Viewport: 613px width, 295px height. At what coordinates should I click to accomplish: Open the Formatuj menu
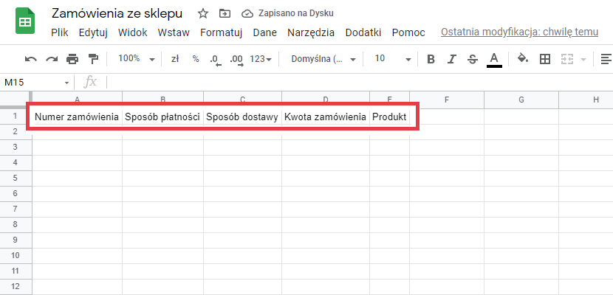pos(222,32)
